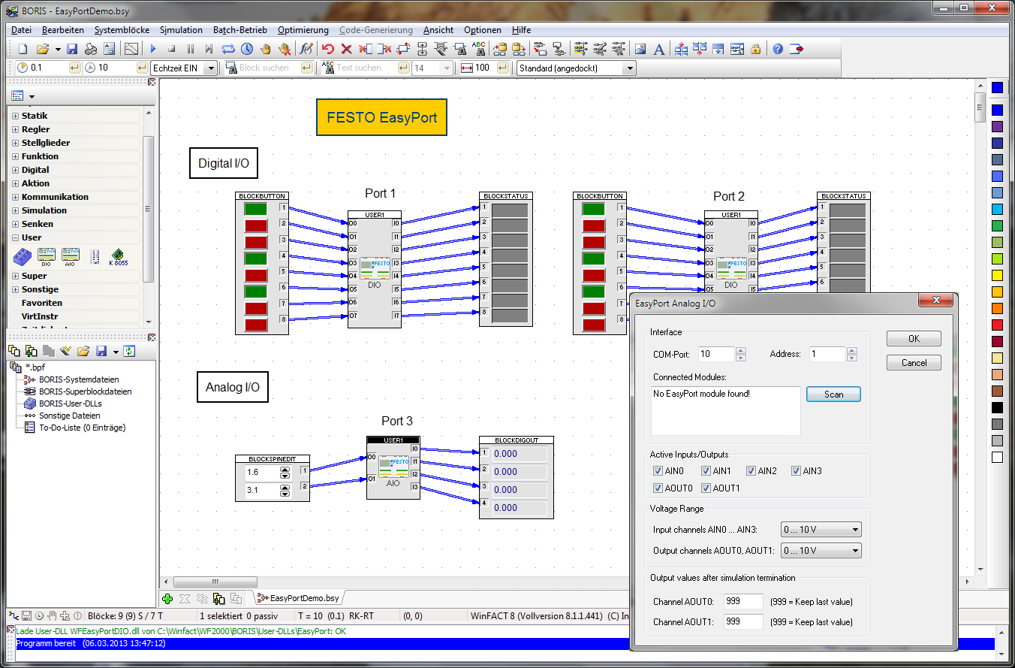Pause simulation using the pause toolbar icon
Screen dimensions: 1015x668
click(191, 49)
